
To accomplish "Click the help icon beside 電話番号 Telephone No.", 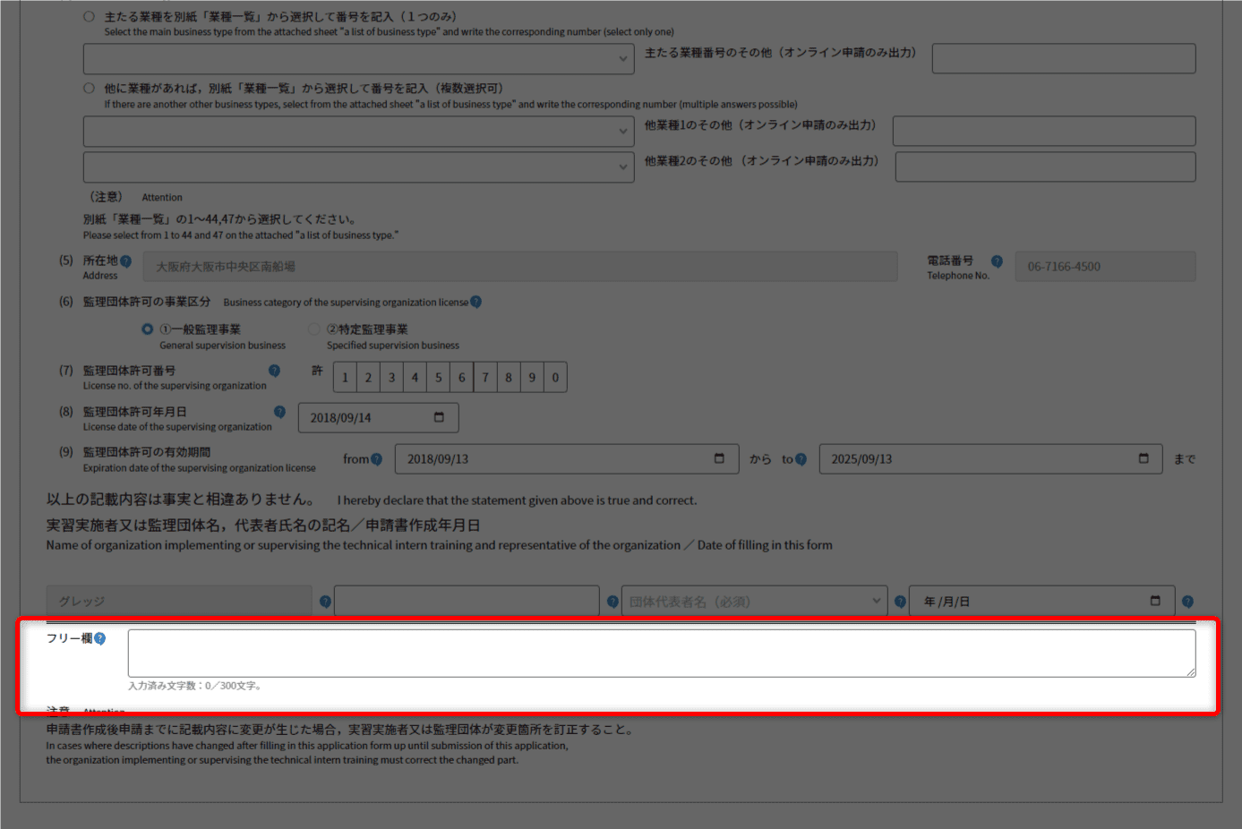I will pos(997,261).
